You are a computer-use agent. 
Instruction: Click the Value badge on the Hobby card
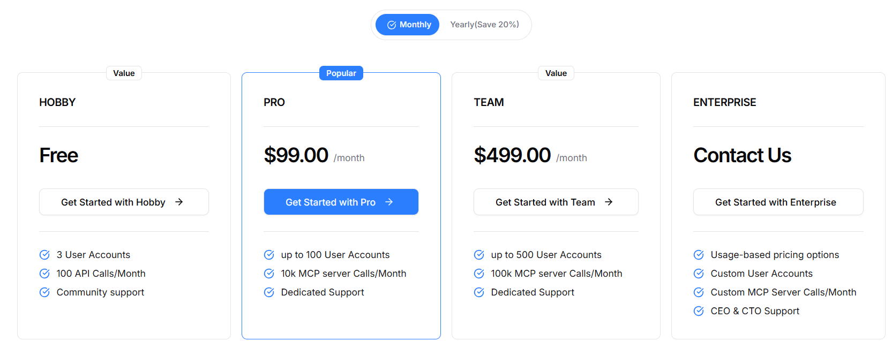pos(124,73)
